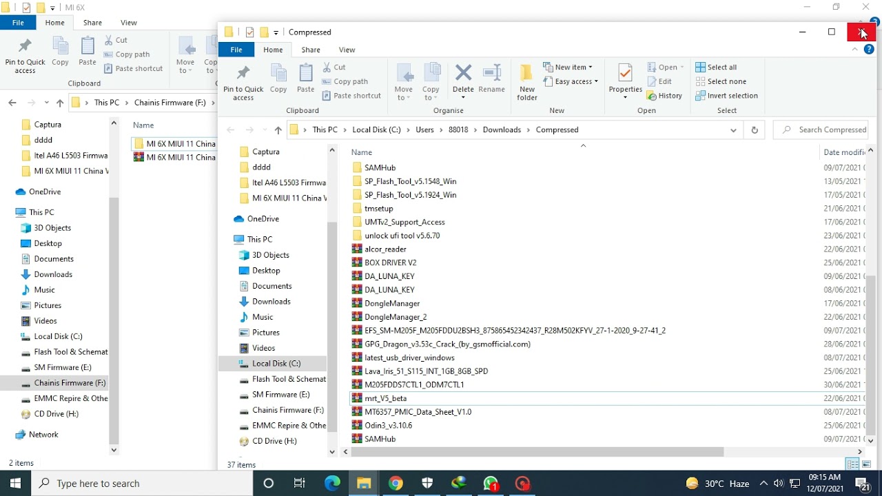Expand the New item dropdown
Image resolution: width=882 pixels, height=496 pixels.
[x=568, y=68]
